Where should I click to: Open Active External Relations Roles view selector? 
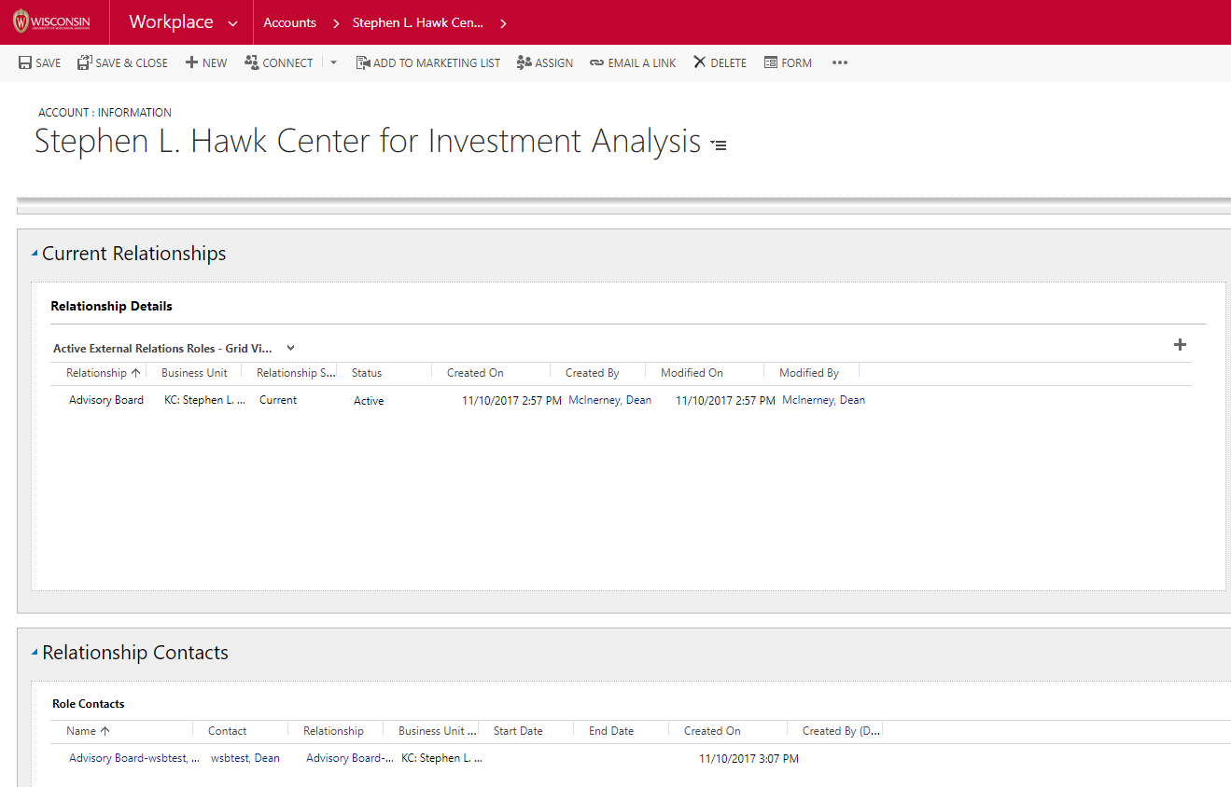tap(290, 349)
